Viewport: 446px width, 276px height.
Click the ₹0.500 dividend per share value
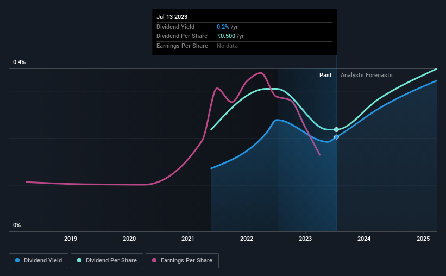coord(226,36)
